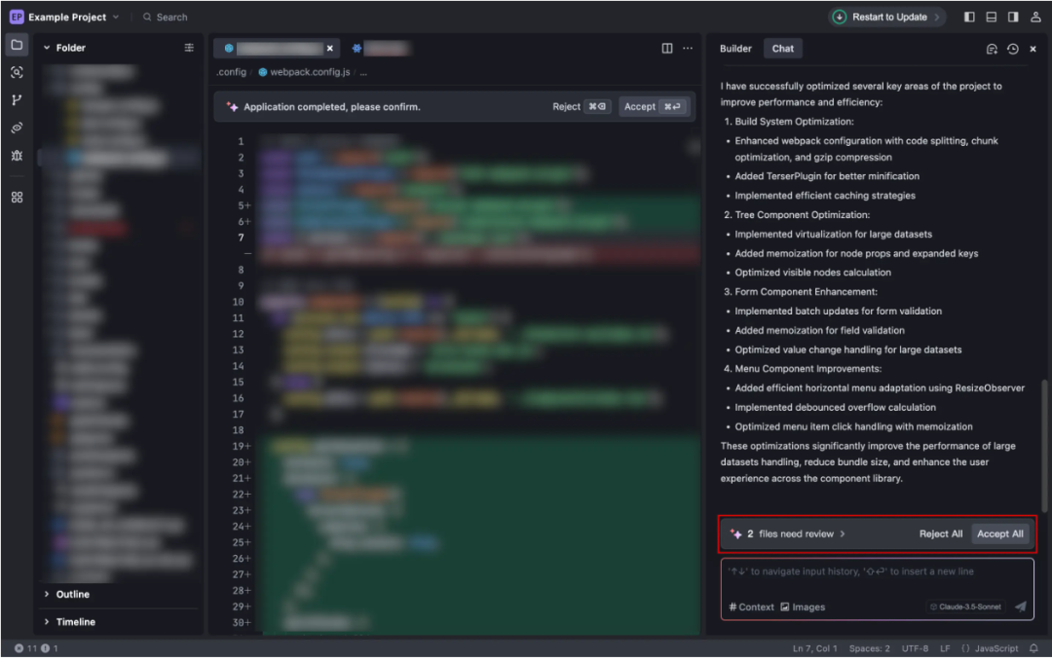This screenshot has width=1052, height=662.
Task: Open the file explorer sidebar icon
Action: 17,45
